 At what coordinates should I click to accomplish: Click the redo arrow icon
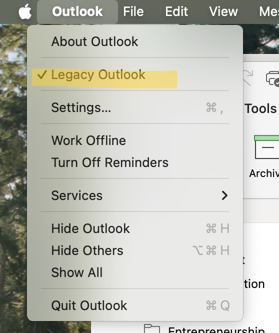(x=248, y=77)
